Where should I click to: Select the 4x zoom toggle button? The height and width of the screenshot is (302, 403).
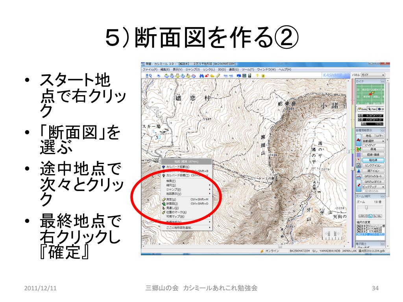[380, 216]
